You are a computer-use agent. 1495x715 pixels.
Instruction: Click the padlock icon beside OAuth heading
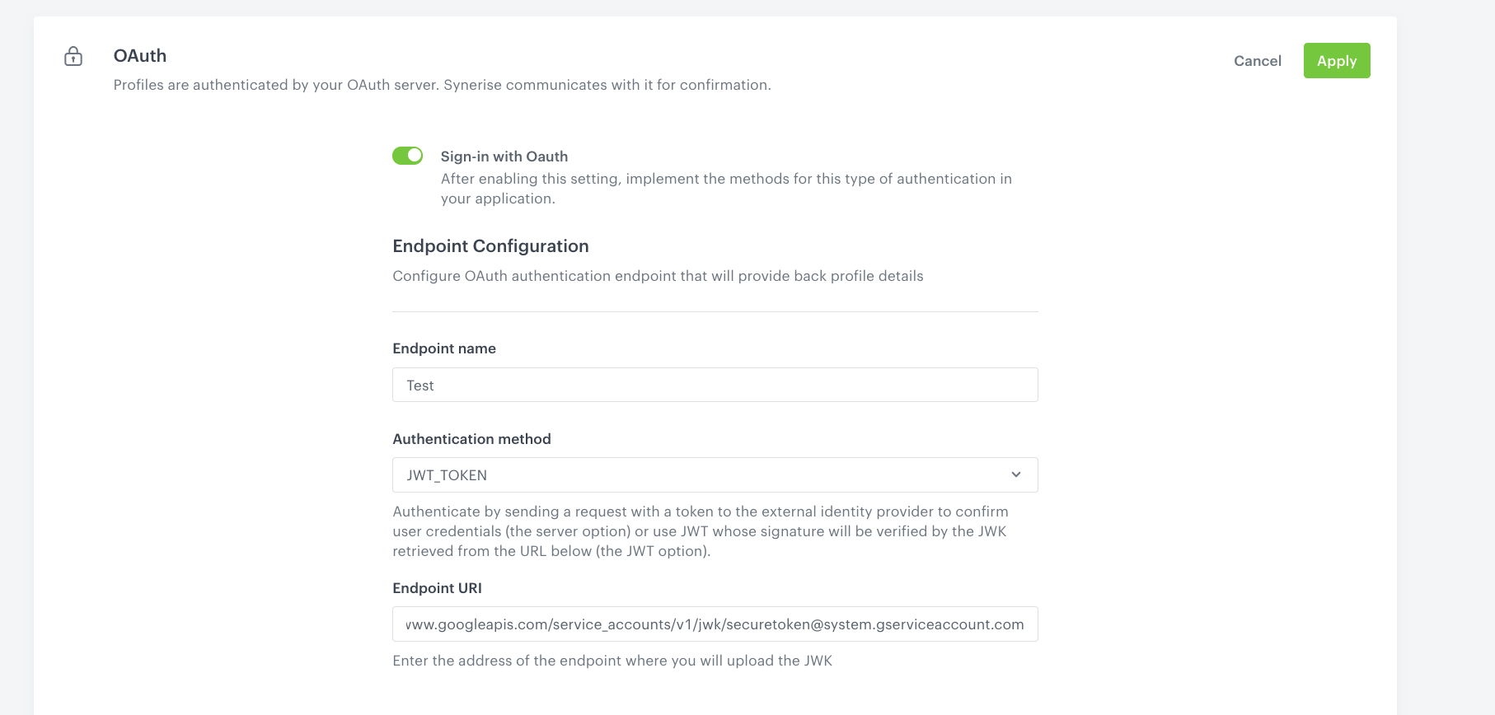tap(74, 56)
